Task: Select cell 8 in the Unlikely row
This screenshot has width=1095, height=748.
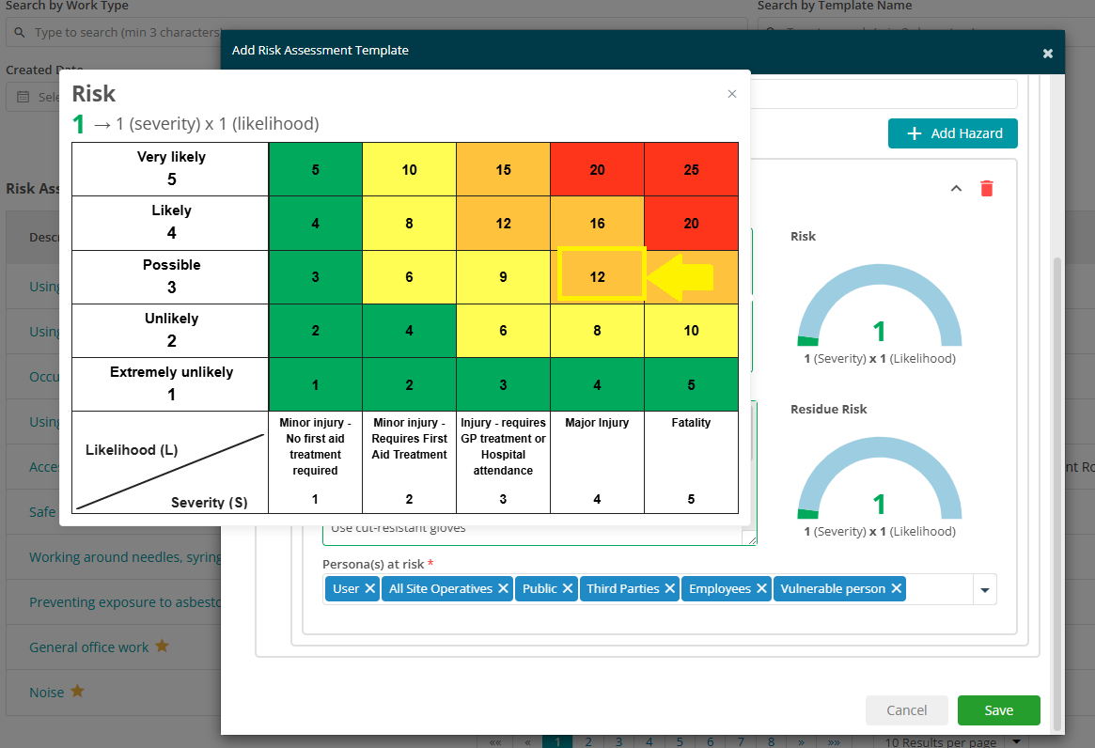Action: (597, 331)
